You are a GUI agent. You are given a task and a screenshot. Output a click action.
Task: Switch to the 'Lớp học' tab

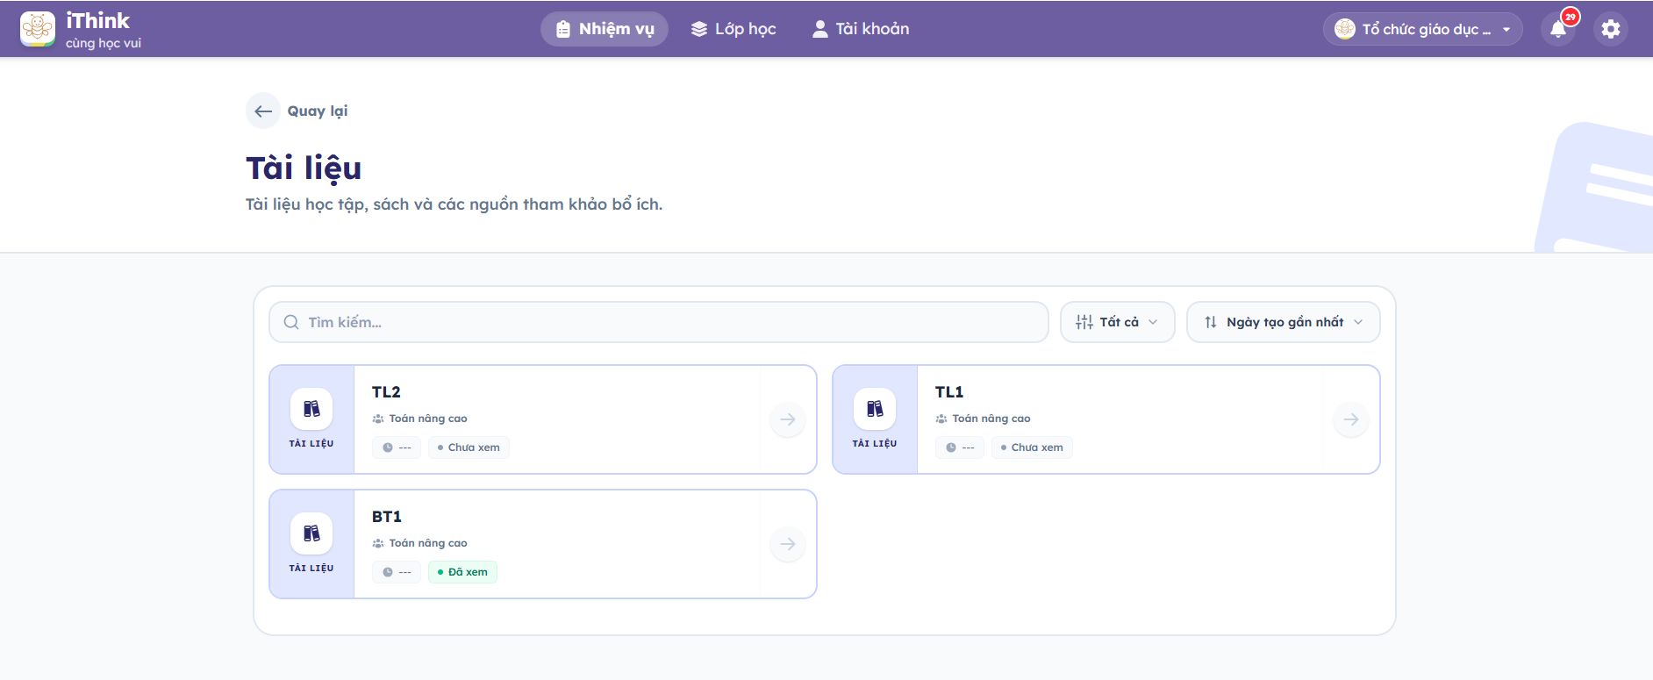[733, 29]
